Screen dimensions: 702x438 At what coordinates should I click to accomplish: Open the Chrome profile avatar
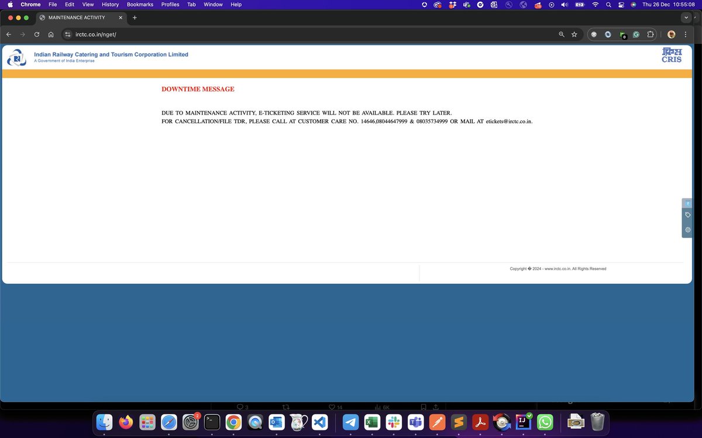[x=672, y=34]
